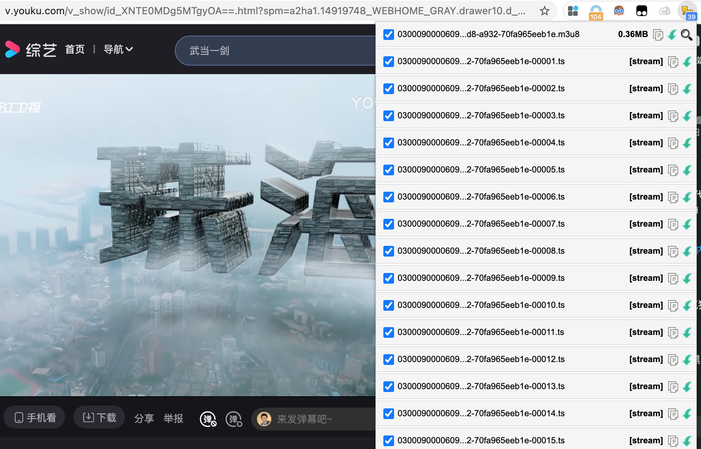Image resolution: width=701 pixels, height=449 pixels.
Task: Uncheck the 00005.ts stream checkbox
Action: coord(388,170)
